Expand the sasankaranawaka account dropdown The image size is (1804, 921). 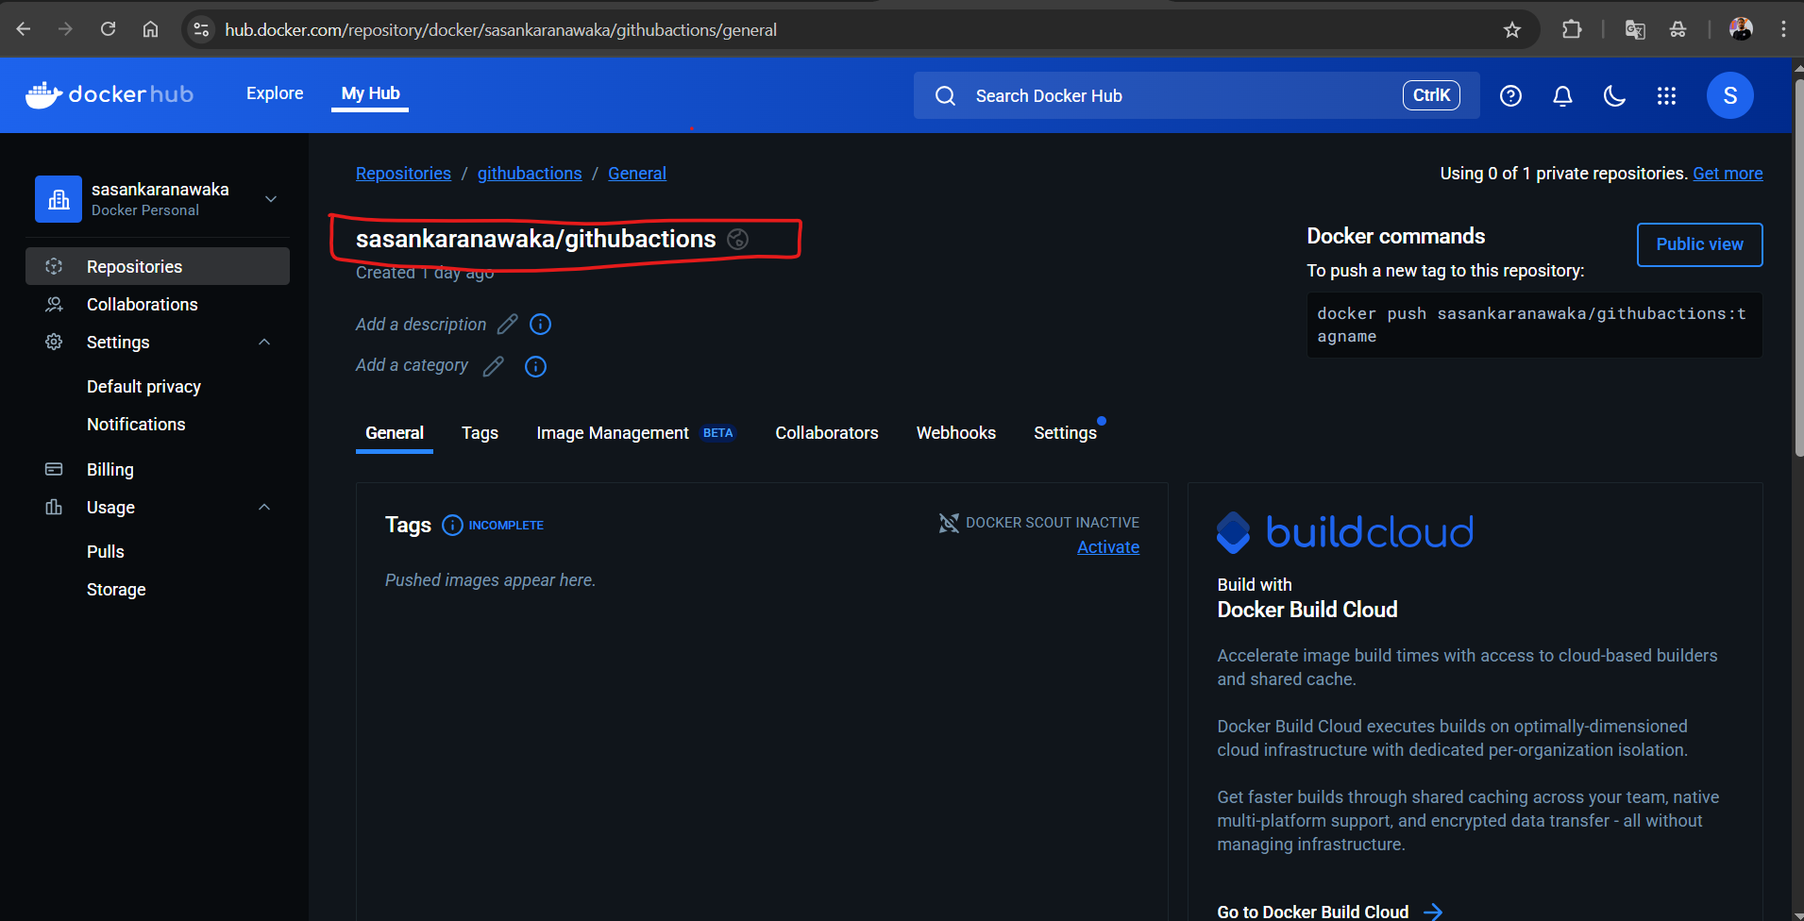271,199
